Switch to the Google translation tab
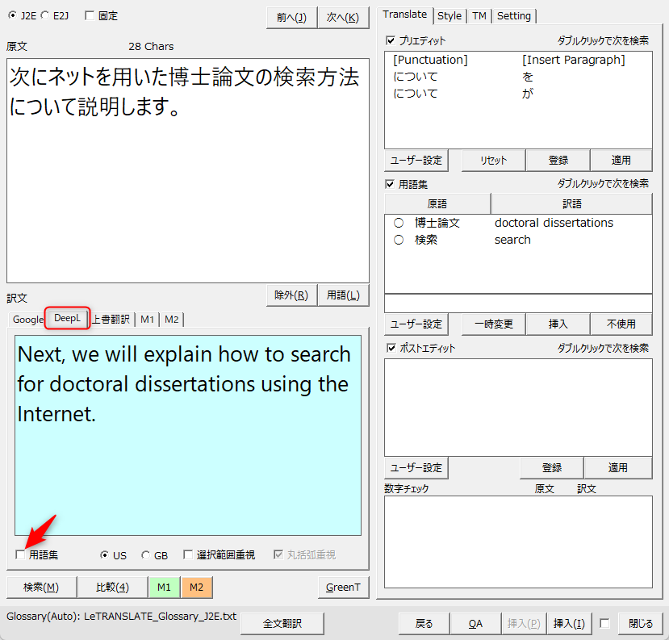This screenshot has height=640, width=669. [x=27, y=320]
